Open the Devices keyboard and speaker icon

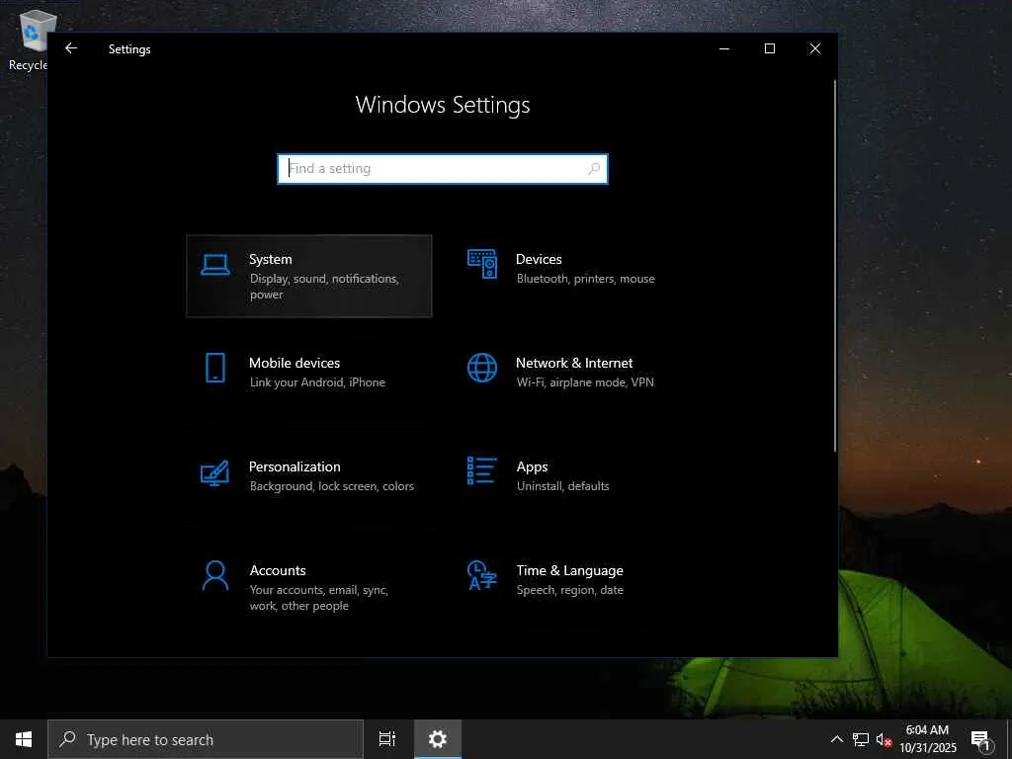click(x=482, y=264)
